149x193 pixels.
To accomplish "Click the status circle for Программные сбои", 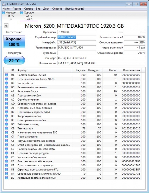I will coord(7,95).
